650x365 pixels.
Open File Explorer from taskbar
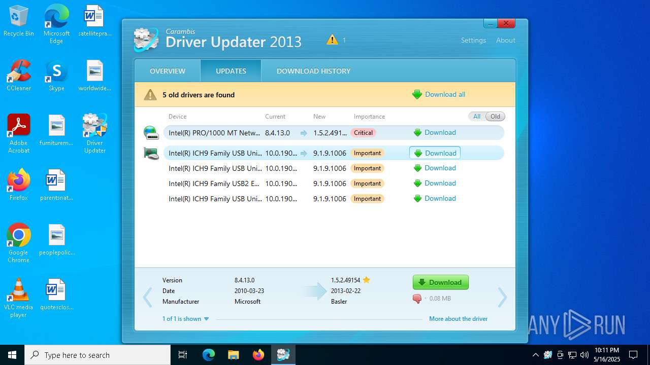pyautogui.click(x=234, y=355)
